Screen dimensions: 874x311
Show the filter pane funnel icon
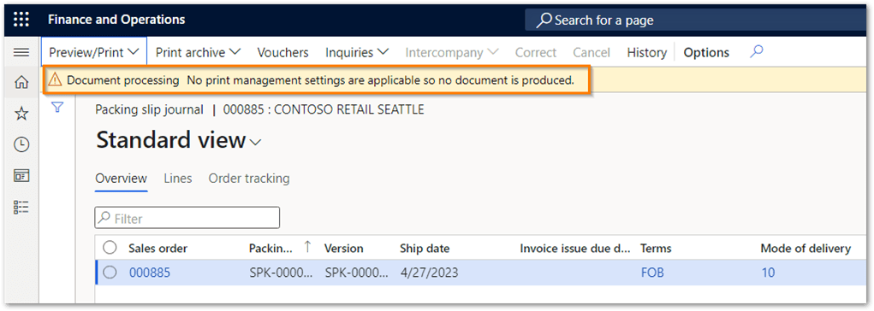[x=57, y=108]
